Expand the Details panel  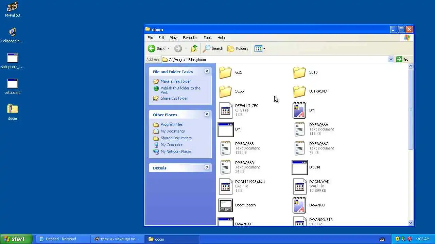coord(207,167)
